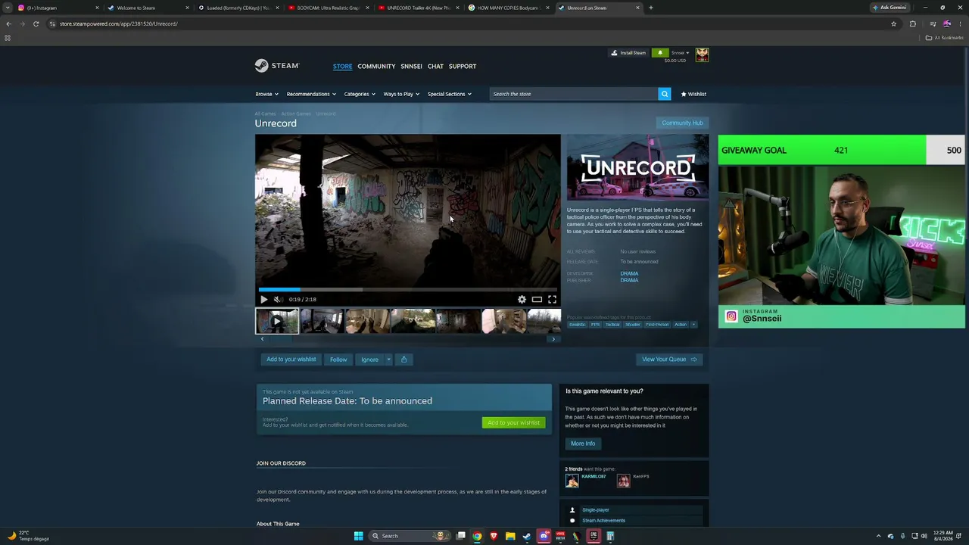Open the DRAMA publisher link
The height and width of the screenshot is (545, 969).
[x=629, y=280]
